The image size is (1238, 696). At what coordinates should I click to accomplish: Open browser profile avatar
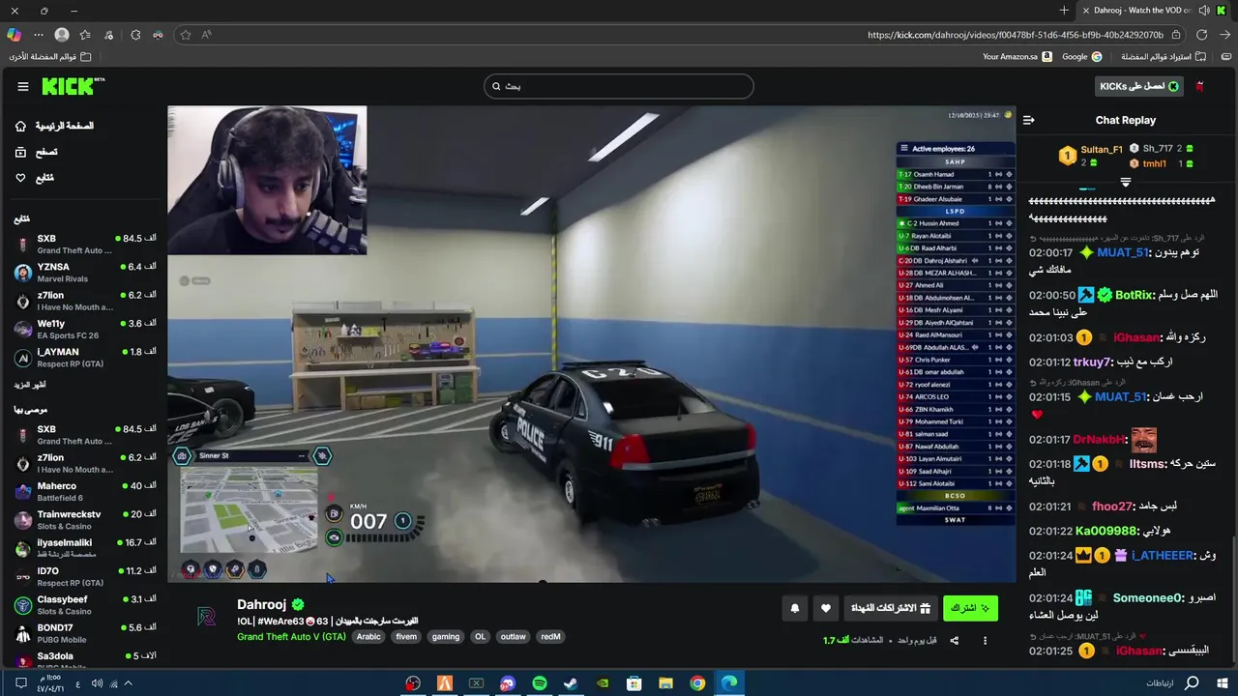click(62, 35)
